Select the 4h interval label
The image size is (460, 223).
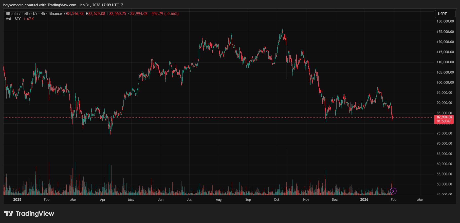pyautogui.click(x=43, y=14)
